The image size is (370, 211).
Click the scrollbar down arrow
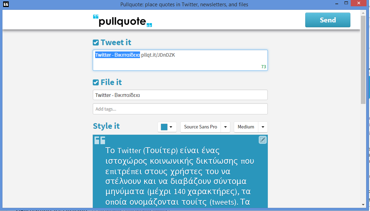point(363,205)
